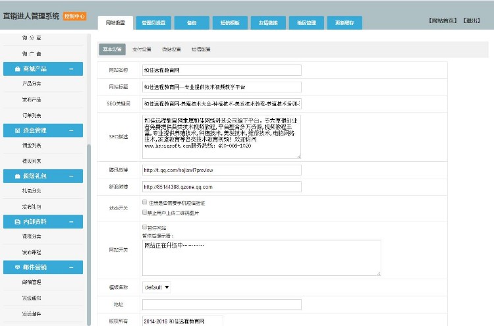The image size is (494, 326).
Task: Click the 新浪微博 URL field
Action: (222, 187)
